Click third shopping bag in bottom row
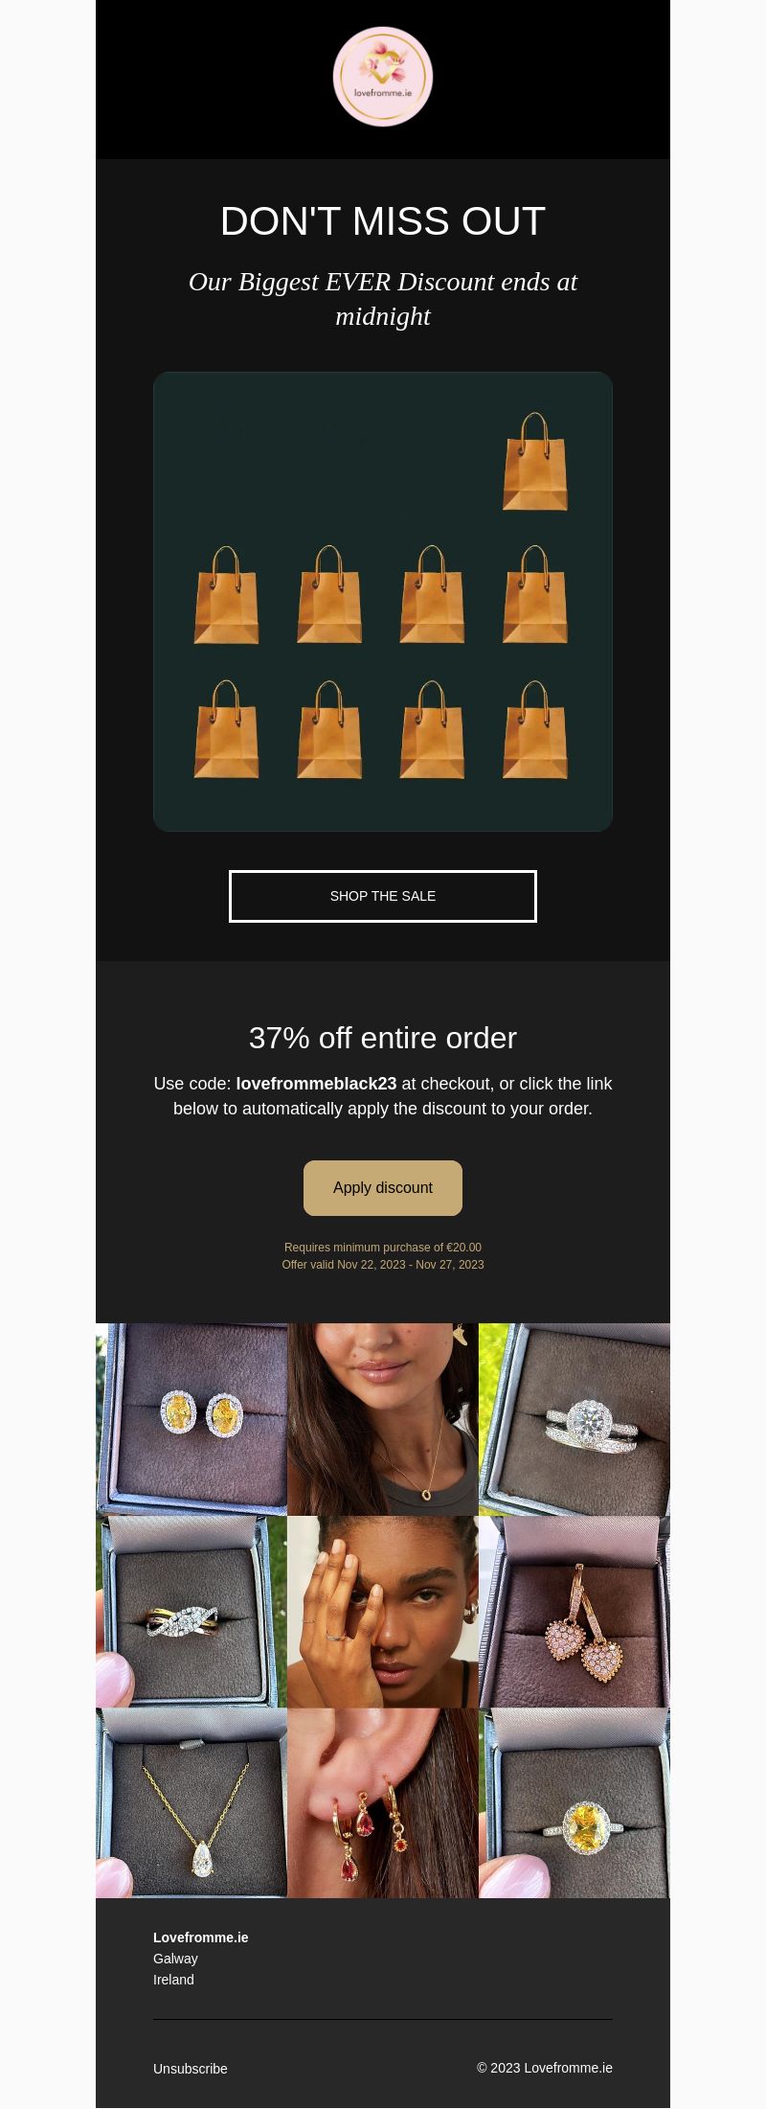 pos(432,729)
